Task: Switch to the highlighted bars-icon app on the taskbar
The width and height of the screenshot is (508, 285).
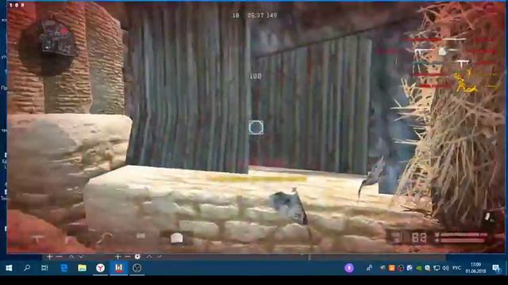Action: click(118, 268)
